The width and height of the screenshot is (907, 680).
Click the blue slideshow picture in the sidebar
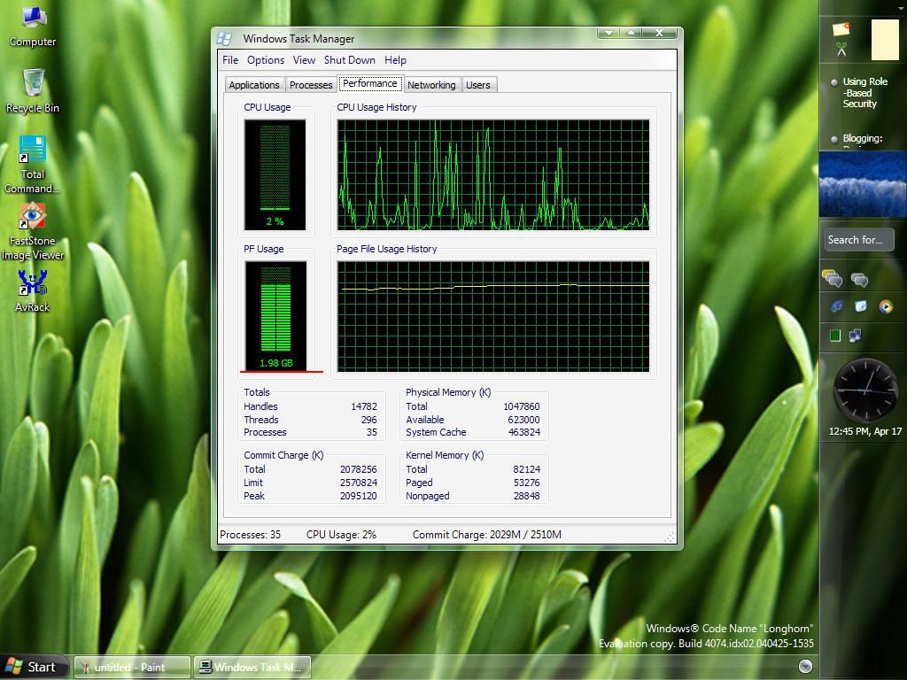(863, 184)
